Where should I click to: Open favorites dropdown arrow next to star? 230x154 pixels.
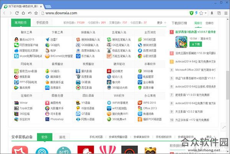pyautogui.click(x=205, y=13)
